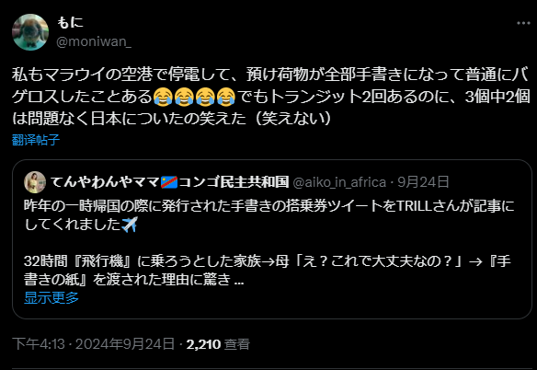This screenshot has width=537, height=370.
Task: Expand quoted post with 显示更多
Action: [51, 297]
